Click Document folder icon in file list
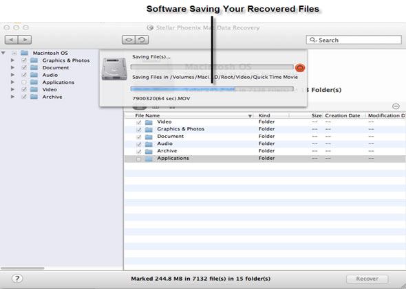 click(x=149, y=137)
